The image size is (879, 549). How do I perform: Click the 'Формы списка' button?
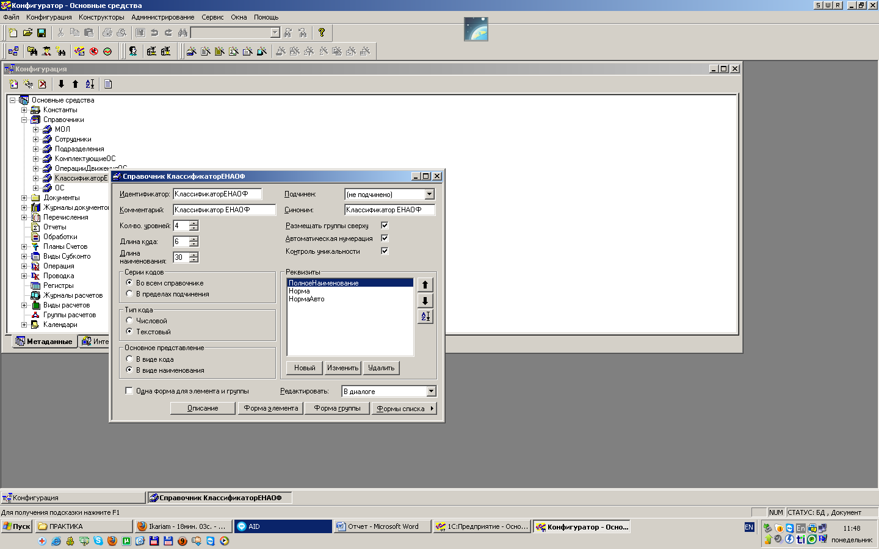[x=404, y=409]
